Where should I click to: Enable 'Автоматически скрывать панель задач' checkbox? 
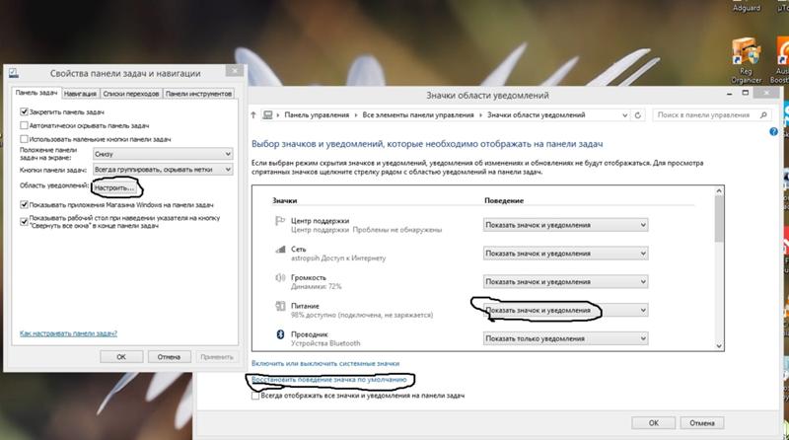[24, 125]
